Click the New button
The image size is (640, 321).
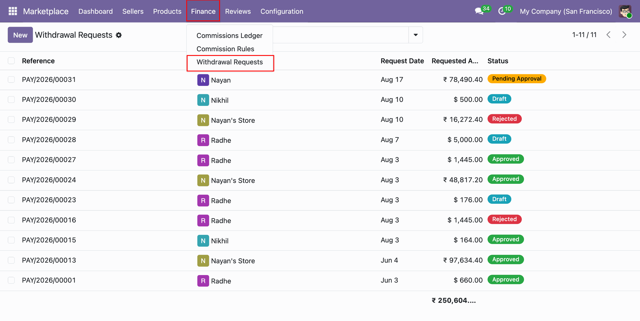coord(20,35)
